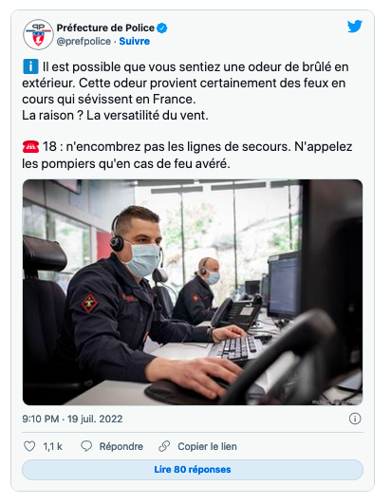The image size is (391, 504).
Task: Click the blue verified badge
Action: (162, 28)
